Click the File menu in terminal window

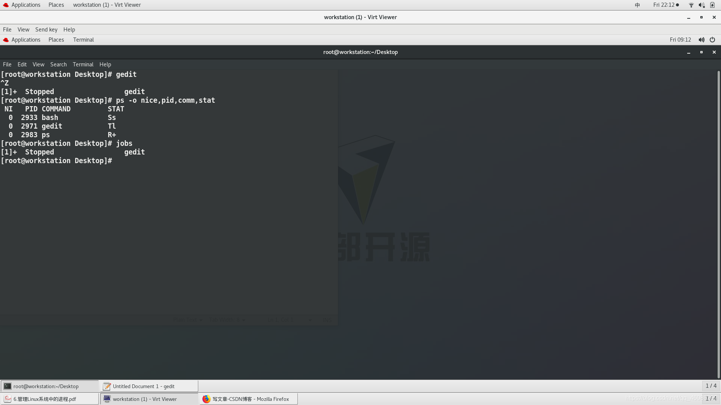7,64
